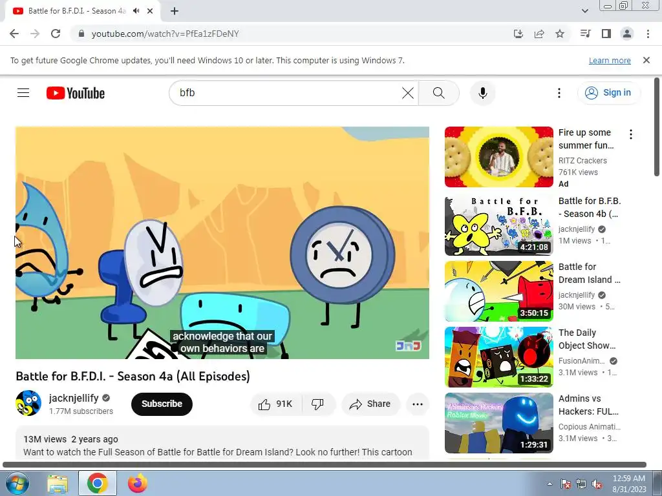Bookmark this tab with star
Image resolution: width=662 pixels, height=496 pixels.
click(x=560, y=34)
